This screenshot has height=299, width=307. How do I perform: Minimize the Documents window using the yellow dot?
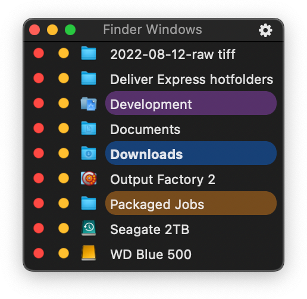click(64, 128)
